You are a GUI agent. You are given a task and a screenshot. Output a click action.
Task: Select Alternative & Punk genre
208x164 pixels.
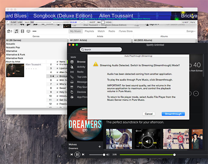click(x=37, y=55)
